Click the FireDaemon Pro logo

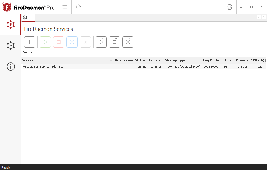pos(28,7)
